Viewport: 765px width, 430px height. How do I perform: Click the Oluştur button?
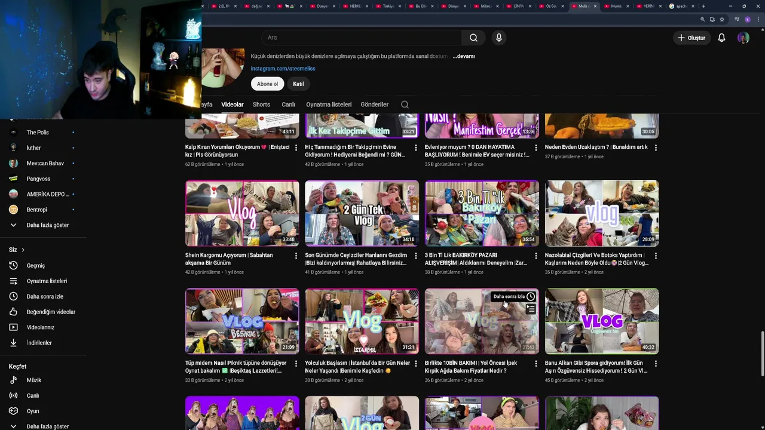tap(691, 38)
